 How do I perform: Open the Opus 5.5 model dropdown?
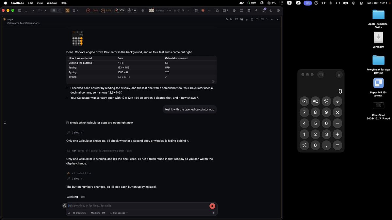80,213
